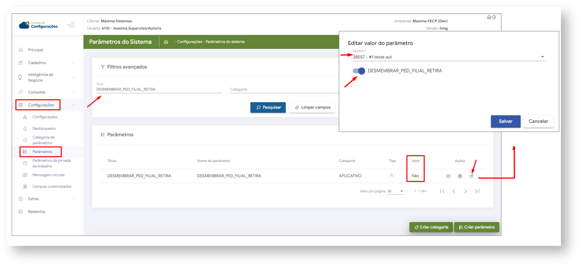Click the Criar parâmetro button

click(477, 227)
